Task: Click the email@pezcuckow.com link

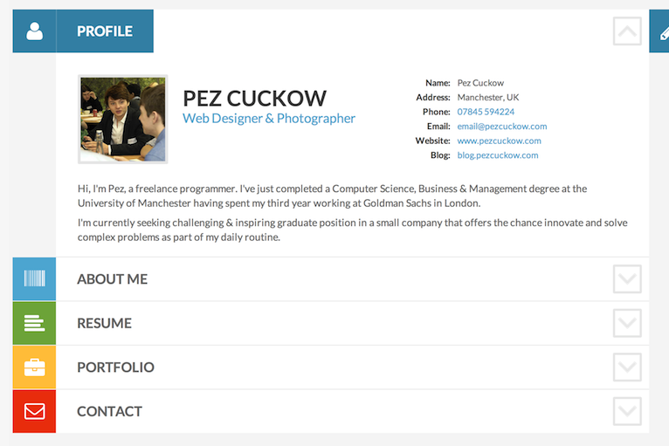Action: [x=501, y=127]
